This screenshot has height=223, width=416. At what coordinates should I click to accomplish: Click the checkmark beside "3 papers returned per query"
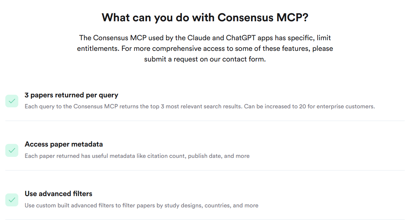[x=12, y=101]
